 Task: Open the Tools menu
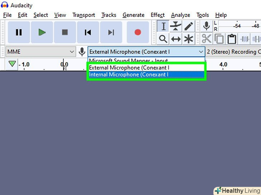tap(203, 15)
